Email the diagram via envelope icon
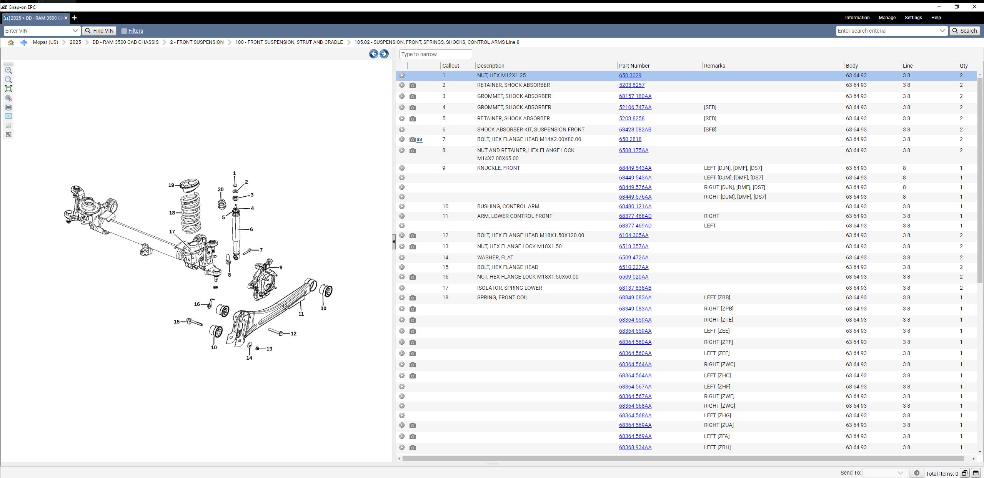Viewport: 984px width, 478px height. (x=8, y=116)
